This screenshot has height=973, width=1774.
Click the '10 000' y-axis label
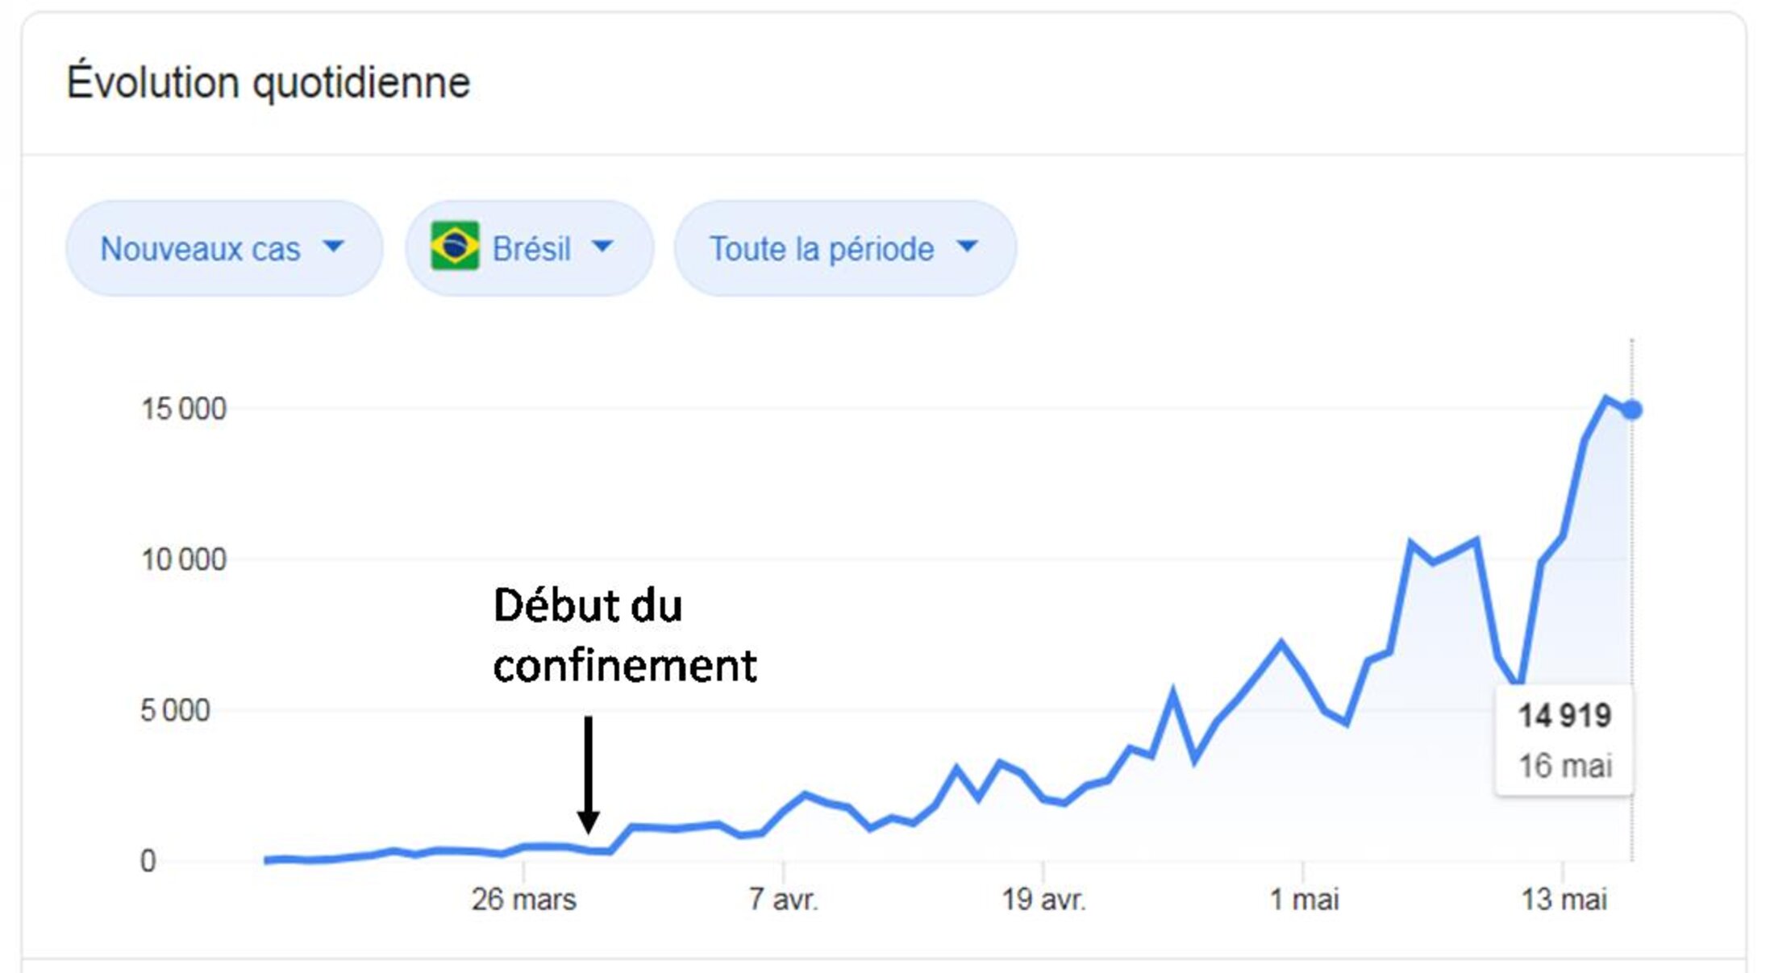click(x=184, y=559)
